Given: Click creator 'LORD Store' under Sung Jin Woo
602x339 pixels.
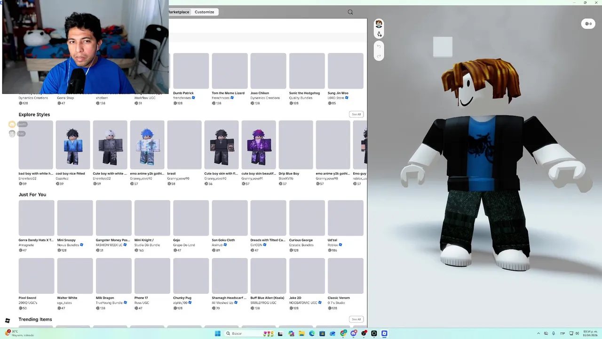Looking at the screenshot, I should click(x=336, y=98).
